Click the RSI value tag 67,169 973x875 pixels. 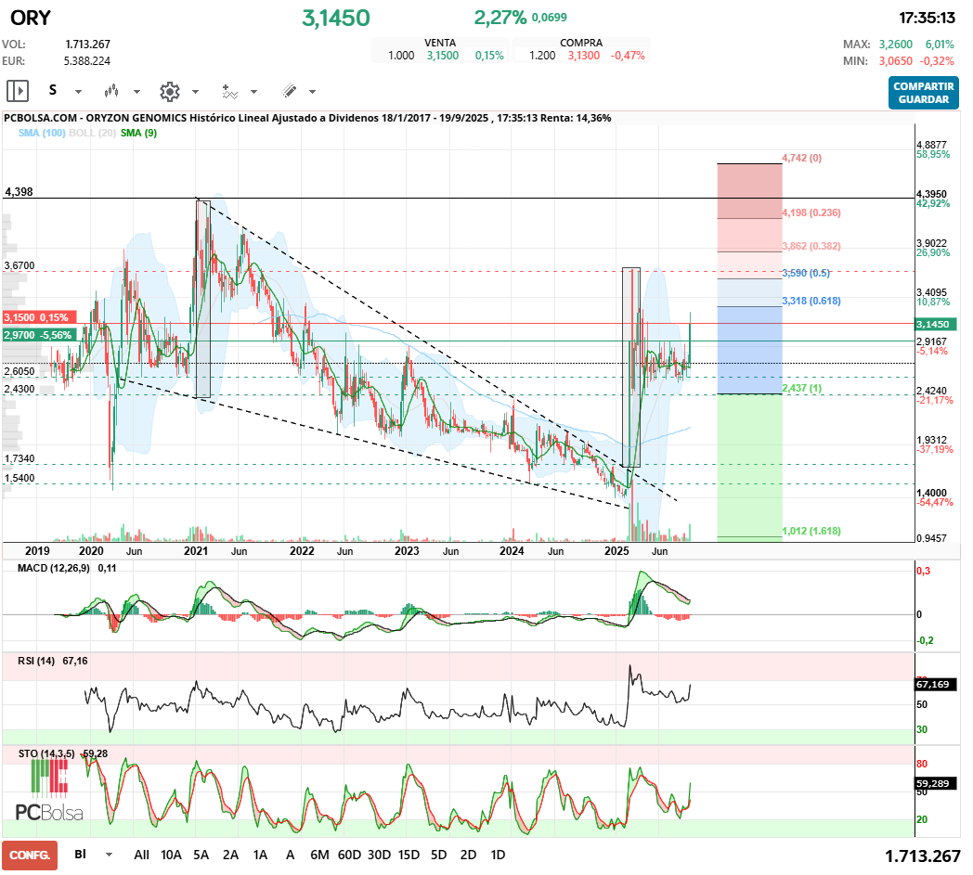tap(933, 685)
